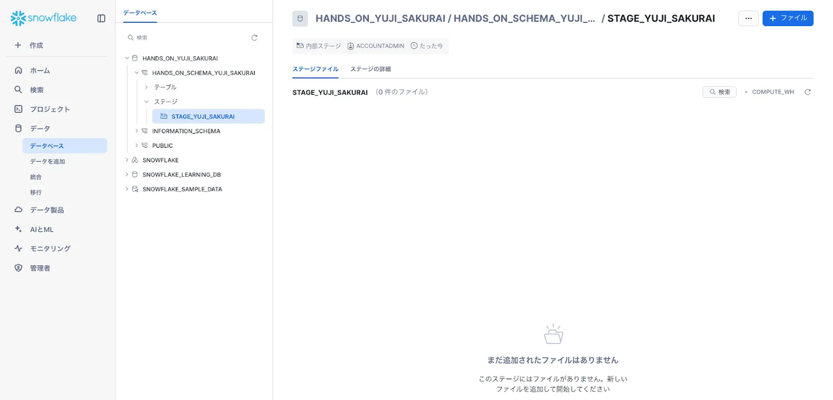Viewport: 833px width, 400px height.
Task: Click the home icon beside ホーム
Action: (19, 70)
